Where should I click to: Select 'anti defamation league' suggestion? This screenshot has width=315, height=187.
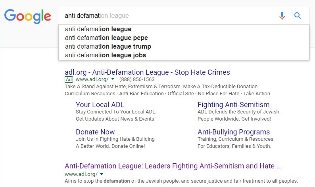pos(98,29)
